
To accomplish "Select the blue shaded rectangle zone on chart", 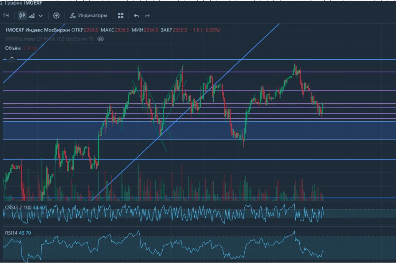I will pos(200,131).
